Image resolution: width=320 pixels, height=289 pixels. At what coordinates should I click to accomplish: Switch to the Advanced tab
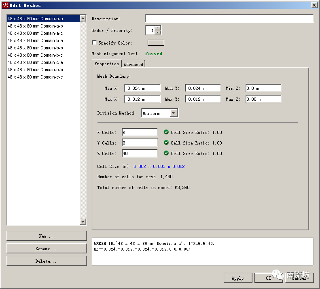pyautogui.click(x=133, y=64)
